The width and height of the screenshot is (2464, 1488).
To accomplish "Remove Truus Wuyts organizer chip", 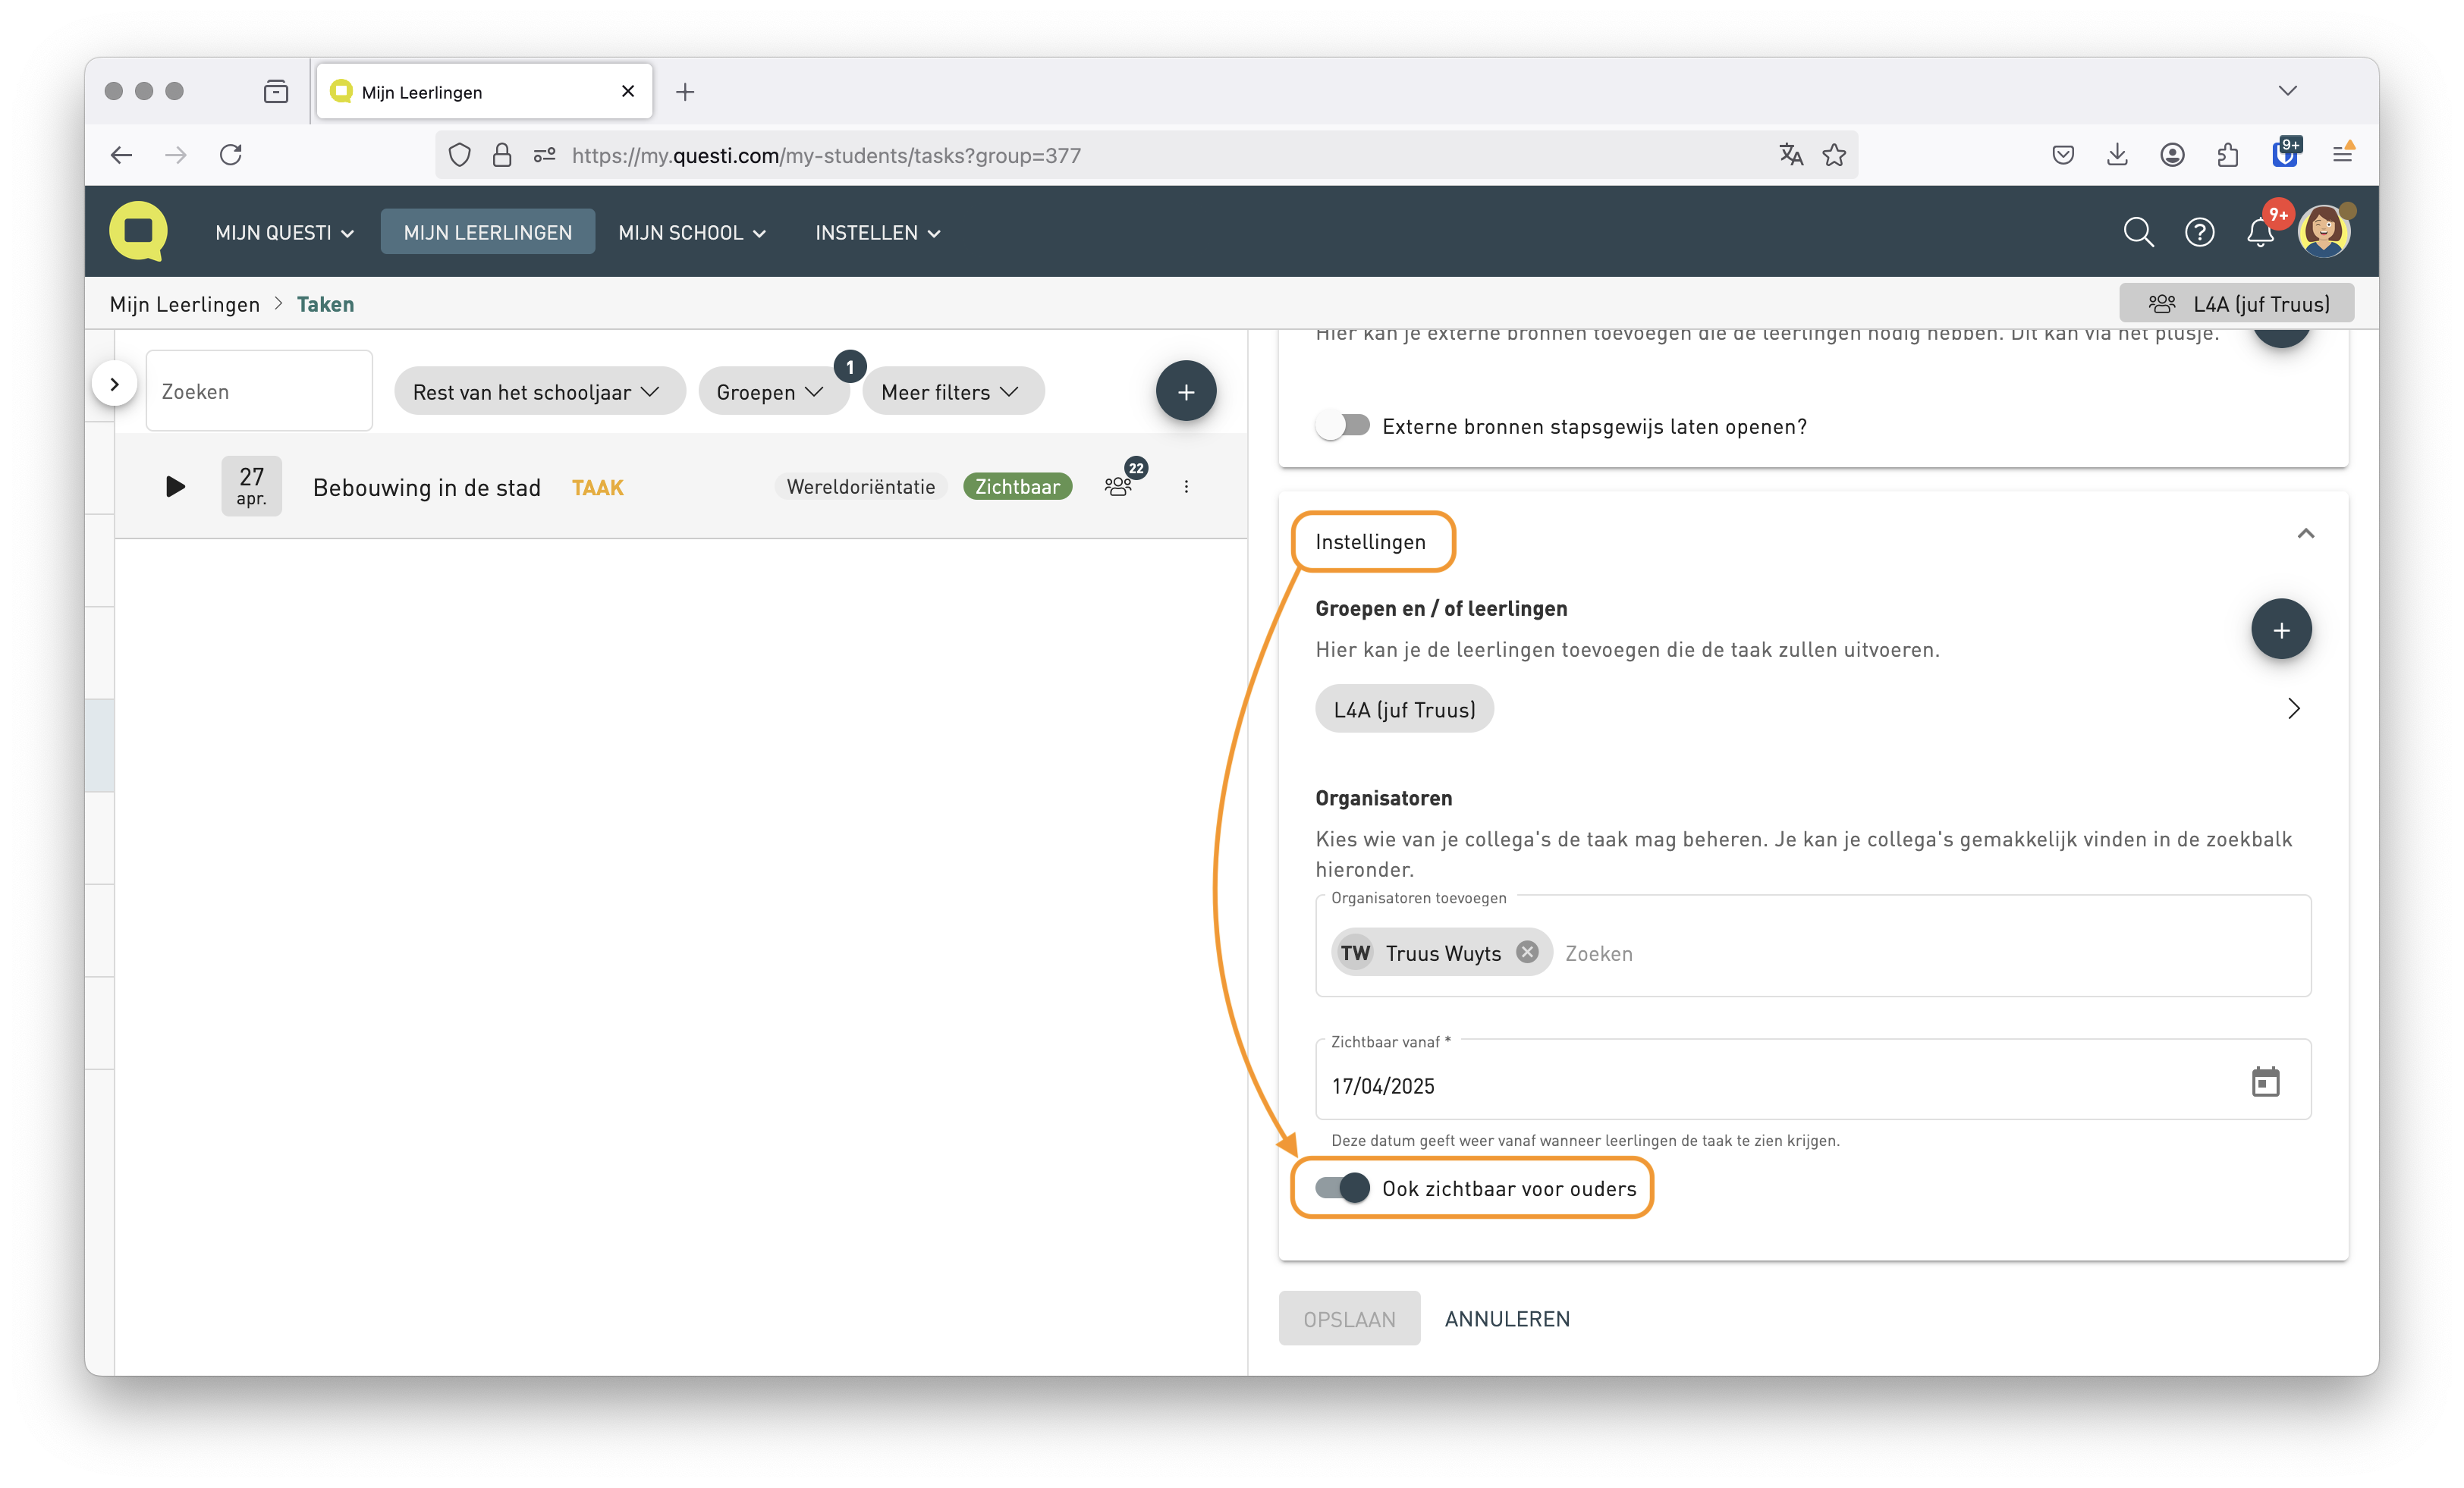I will point(1527,952).
